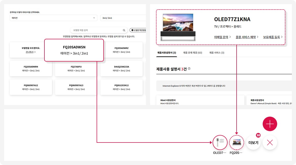Select the PQ060907A13 model card
Viewport: 296px width, 165px height.
point(76,87)
